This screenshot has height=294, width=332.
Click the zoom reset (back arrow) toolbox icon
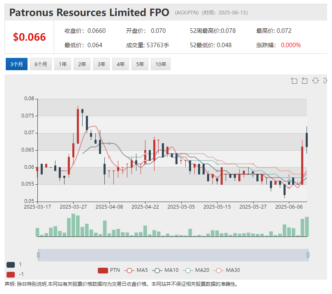304,80
